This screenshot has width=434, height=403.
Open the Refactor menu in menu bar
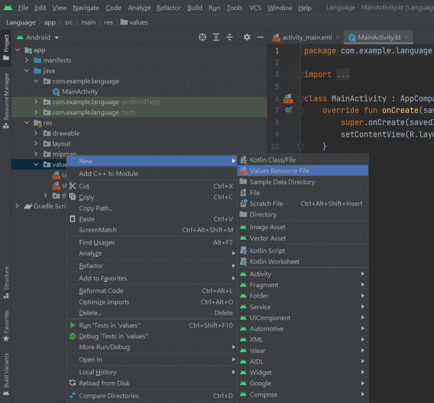(168, 8)
